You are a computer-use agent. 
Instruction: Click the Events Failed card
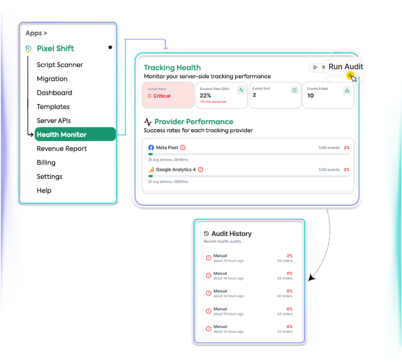[328, 95]
